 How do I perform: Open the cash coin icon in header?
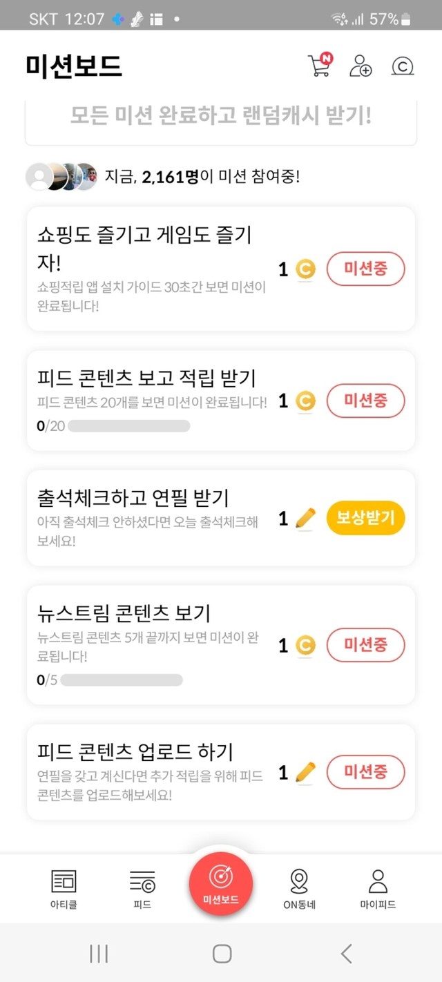click(402, 66)
